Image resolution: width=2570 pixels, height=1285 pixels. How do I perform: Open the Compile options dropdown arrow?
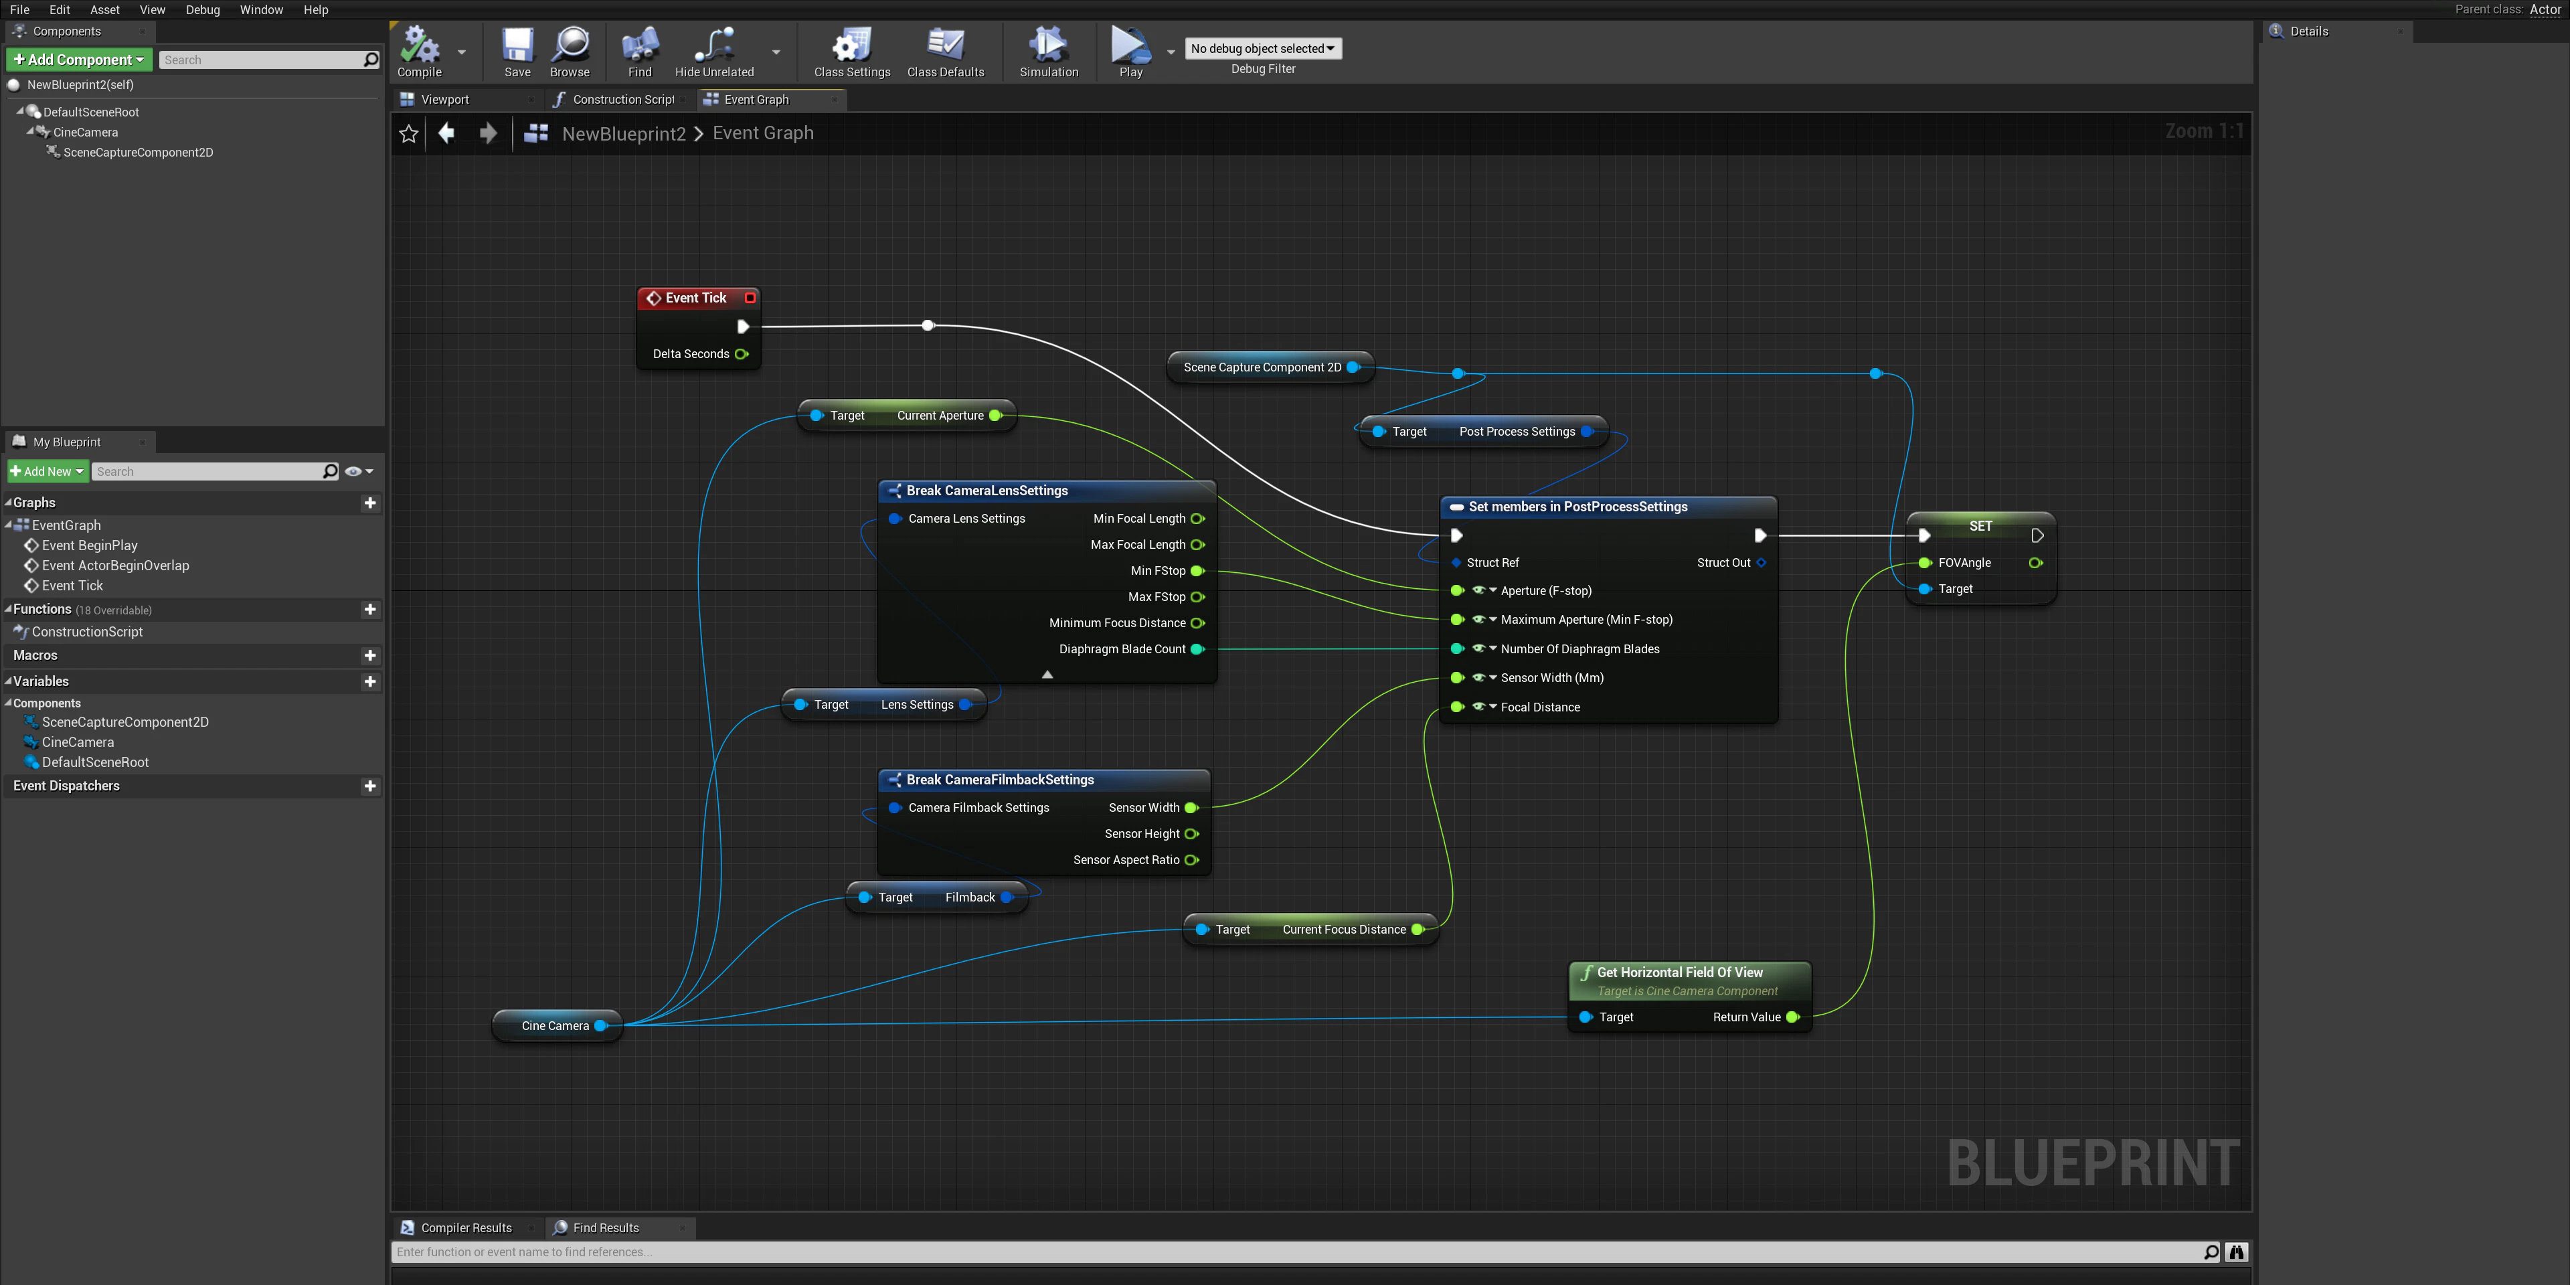pos(462,52)
